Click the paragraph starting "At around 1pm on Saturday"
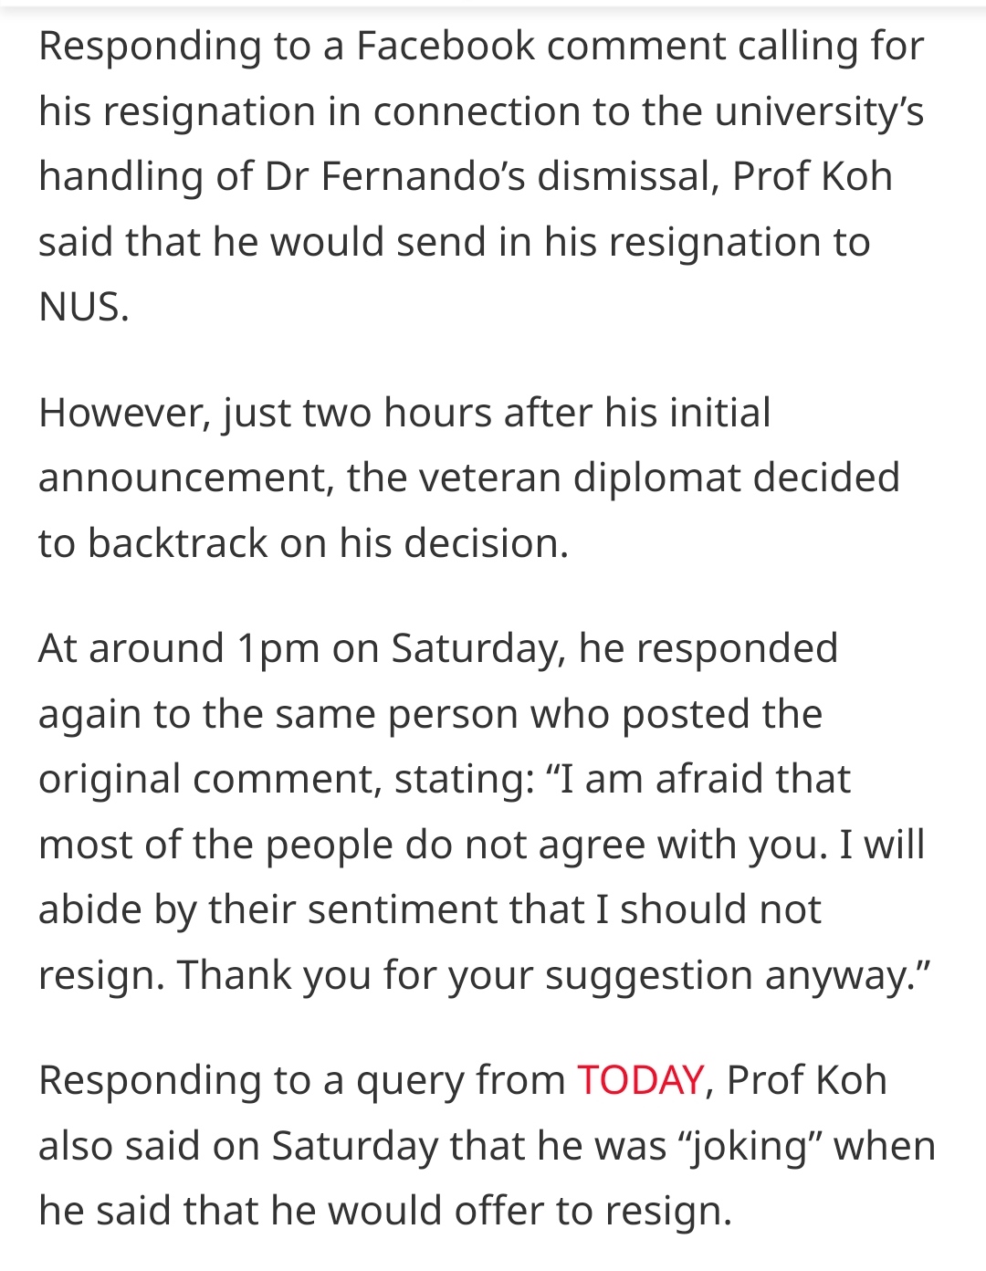 point(484,812)
